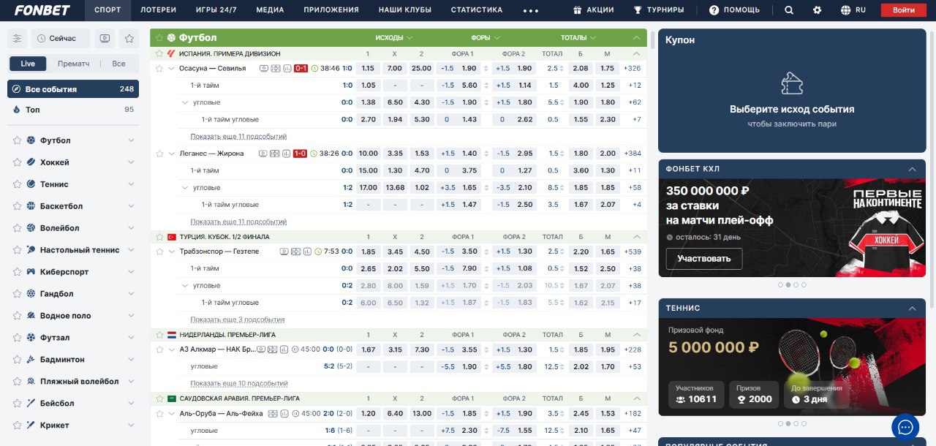The width and height of the screenshot is (936, 446).
Task: Open favorites star next to broadcast filter
Action: click(129, 38)
